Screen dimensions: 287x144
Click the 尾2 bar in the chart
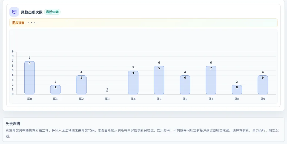[81, 85]
